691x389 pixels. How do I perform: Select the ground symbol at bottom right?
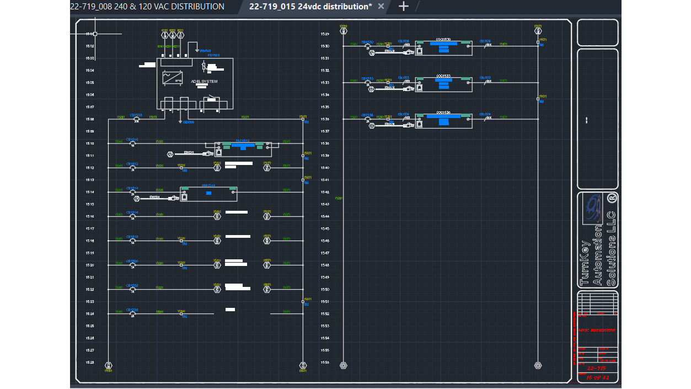click(x=538, y=365)
